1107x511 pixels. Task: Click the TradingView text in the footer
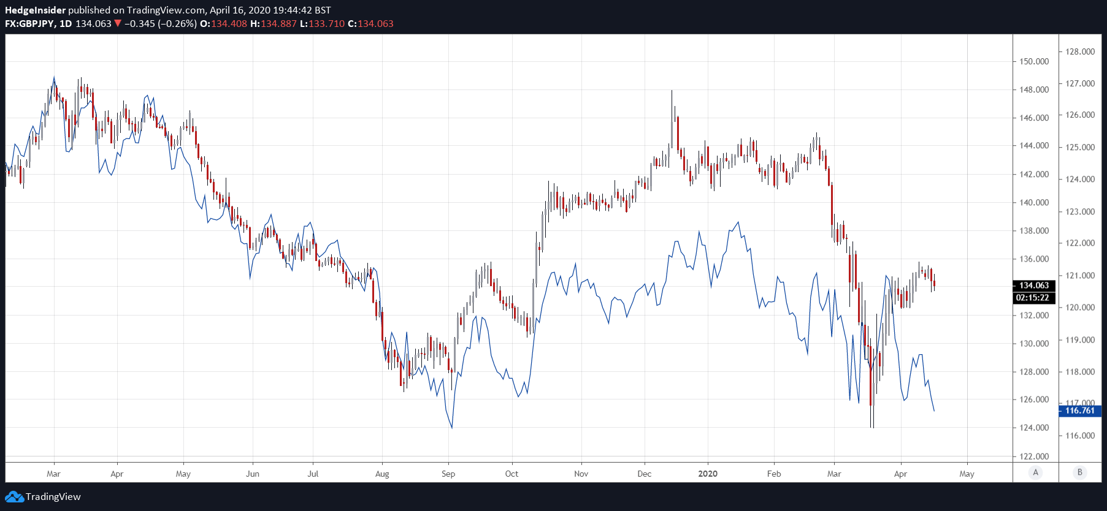[x=53, y=497]
